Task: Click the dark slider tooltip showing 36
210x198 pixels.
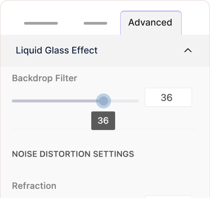Action: pyautogui.click(x=103, y=121)
